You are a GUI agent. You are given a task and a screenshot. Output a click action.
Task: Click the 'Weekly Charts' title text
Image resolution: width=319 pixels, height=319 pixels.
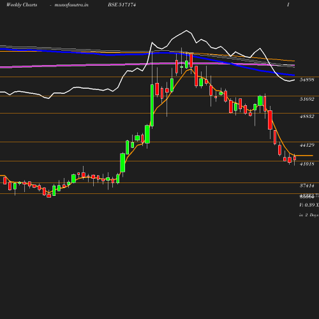coord(22,4)
